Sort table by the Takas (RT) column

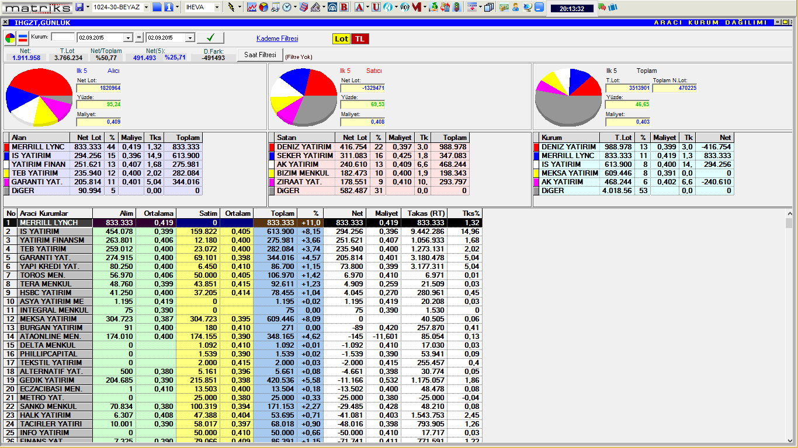424,213
